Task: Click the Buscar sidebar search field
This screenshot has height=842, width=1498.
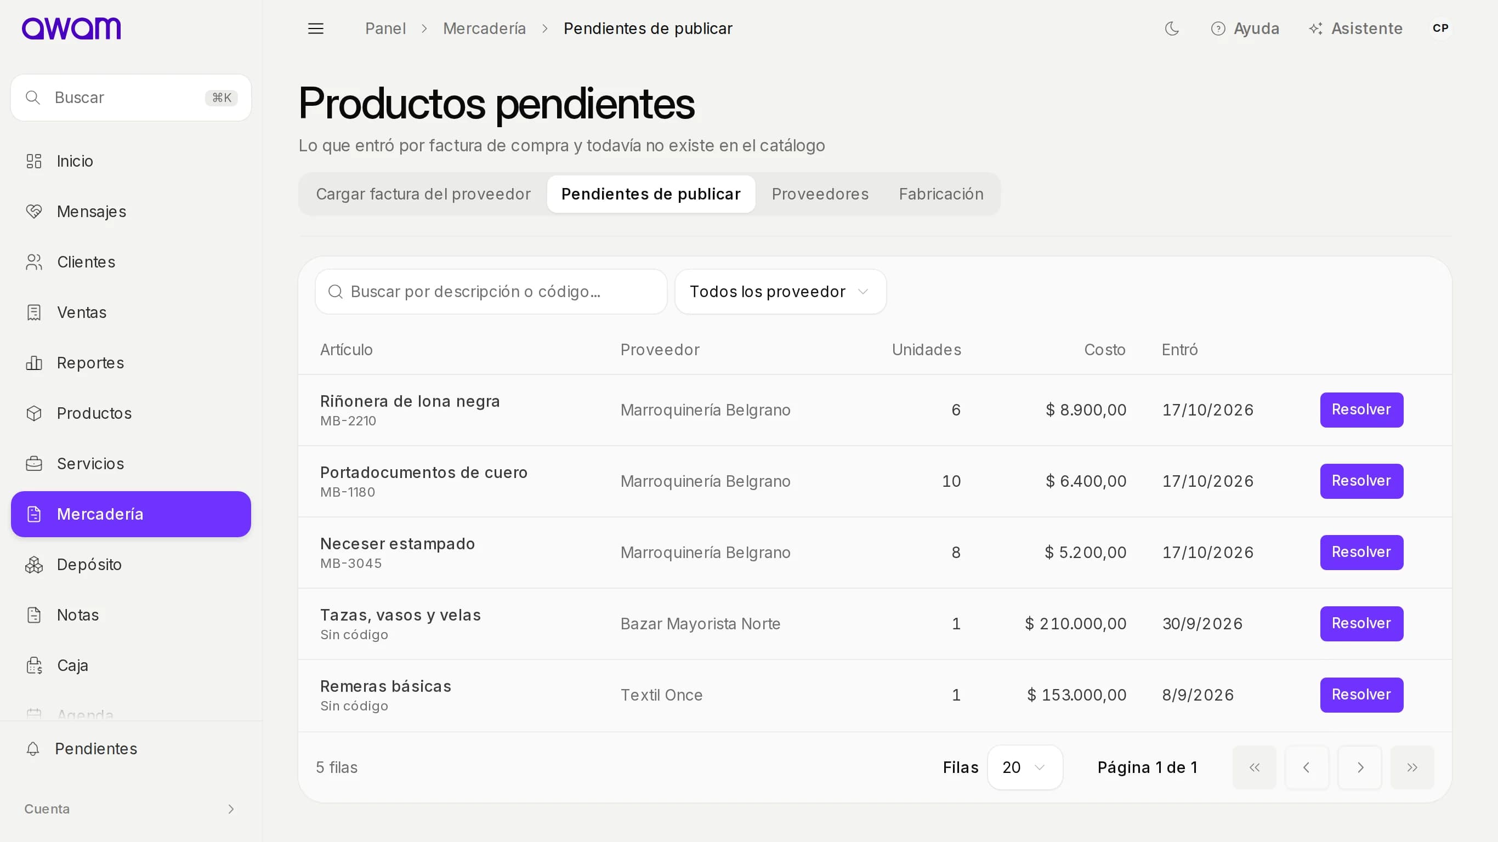Action: [131, 98]
